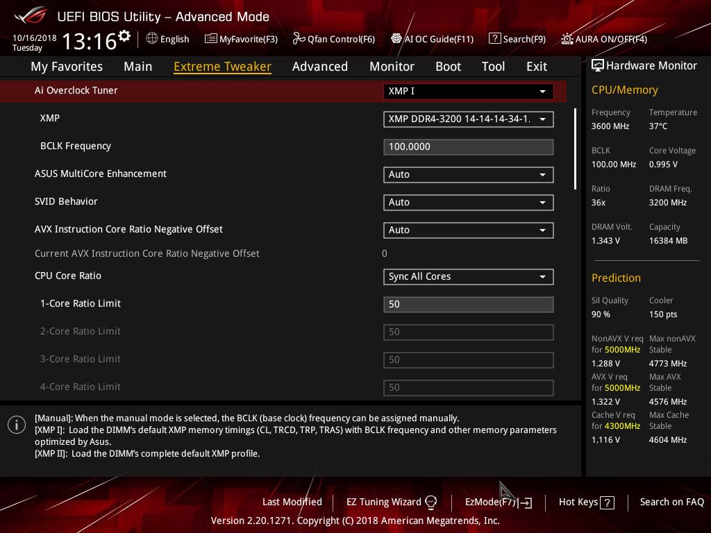The height and width of the screenshot is (533, 711).
Task: Click the ROG logo icon
Action: pyautogui.click(x=31, y=15)
